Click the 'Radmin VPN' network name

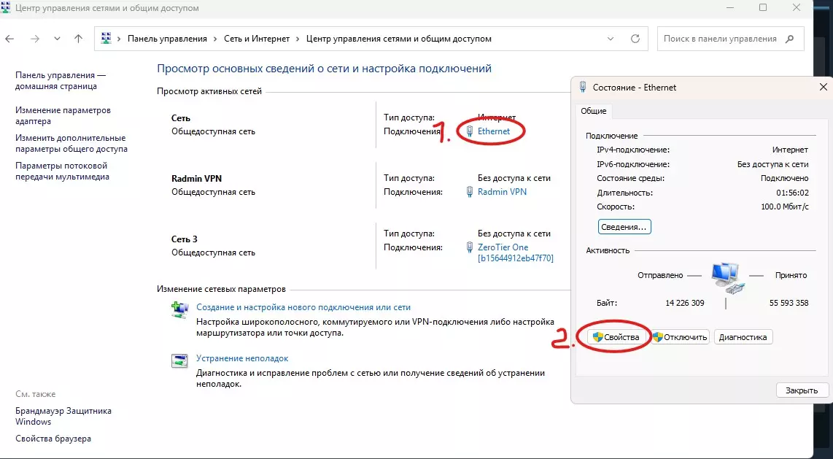tap(196, 179)
